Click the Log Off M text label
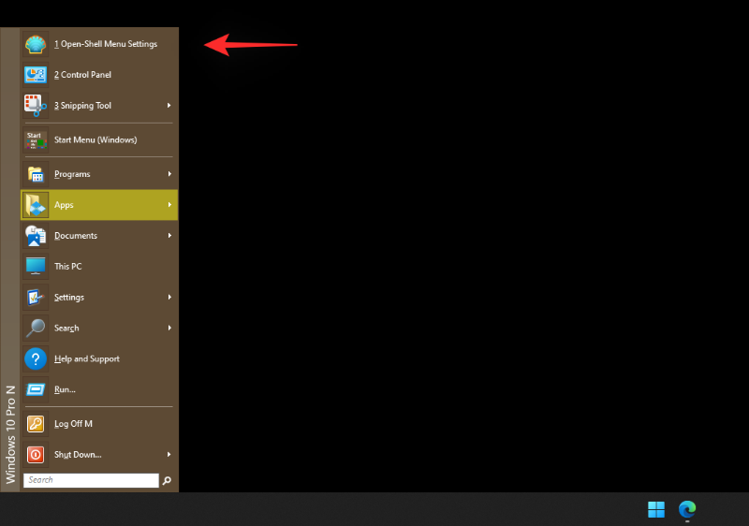 point(73,424)
